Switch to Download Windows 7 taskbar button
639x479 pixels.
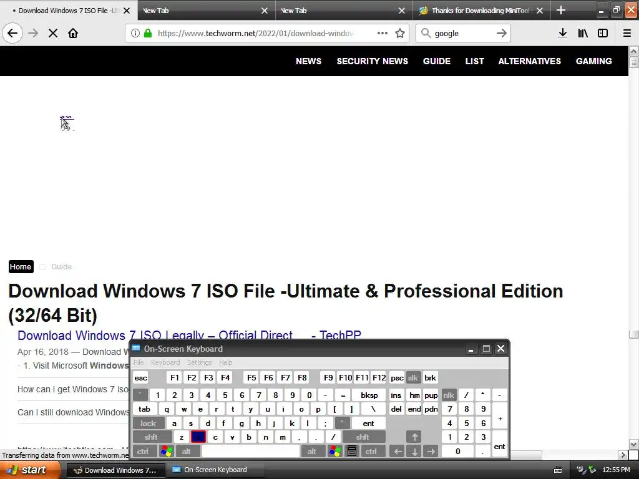(115, 470)
